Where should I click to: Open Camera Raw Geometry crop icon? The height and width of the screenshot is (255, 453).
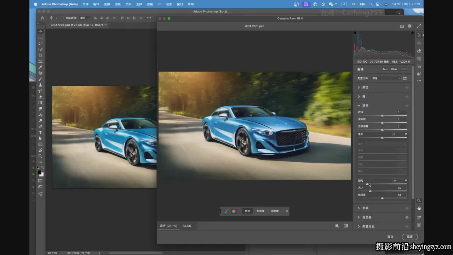coord(419,43)
